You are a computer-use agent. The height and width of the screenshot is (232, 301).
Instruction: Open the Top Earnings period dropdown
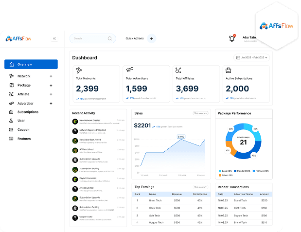tap(201, 187)
